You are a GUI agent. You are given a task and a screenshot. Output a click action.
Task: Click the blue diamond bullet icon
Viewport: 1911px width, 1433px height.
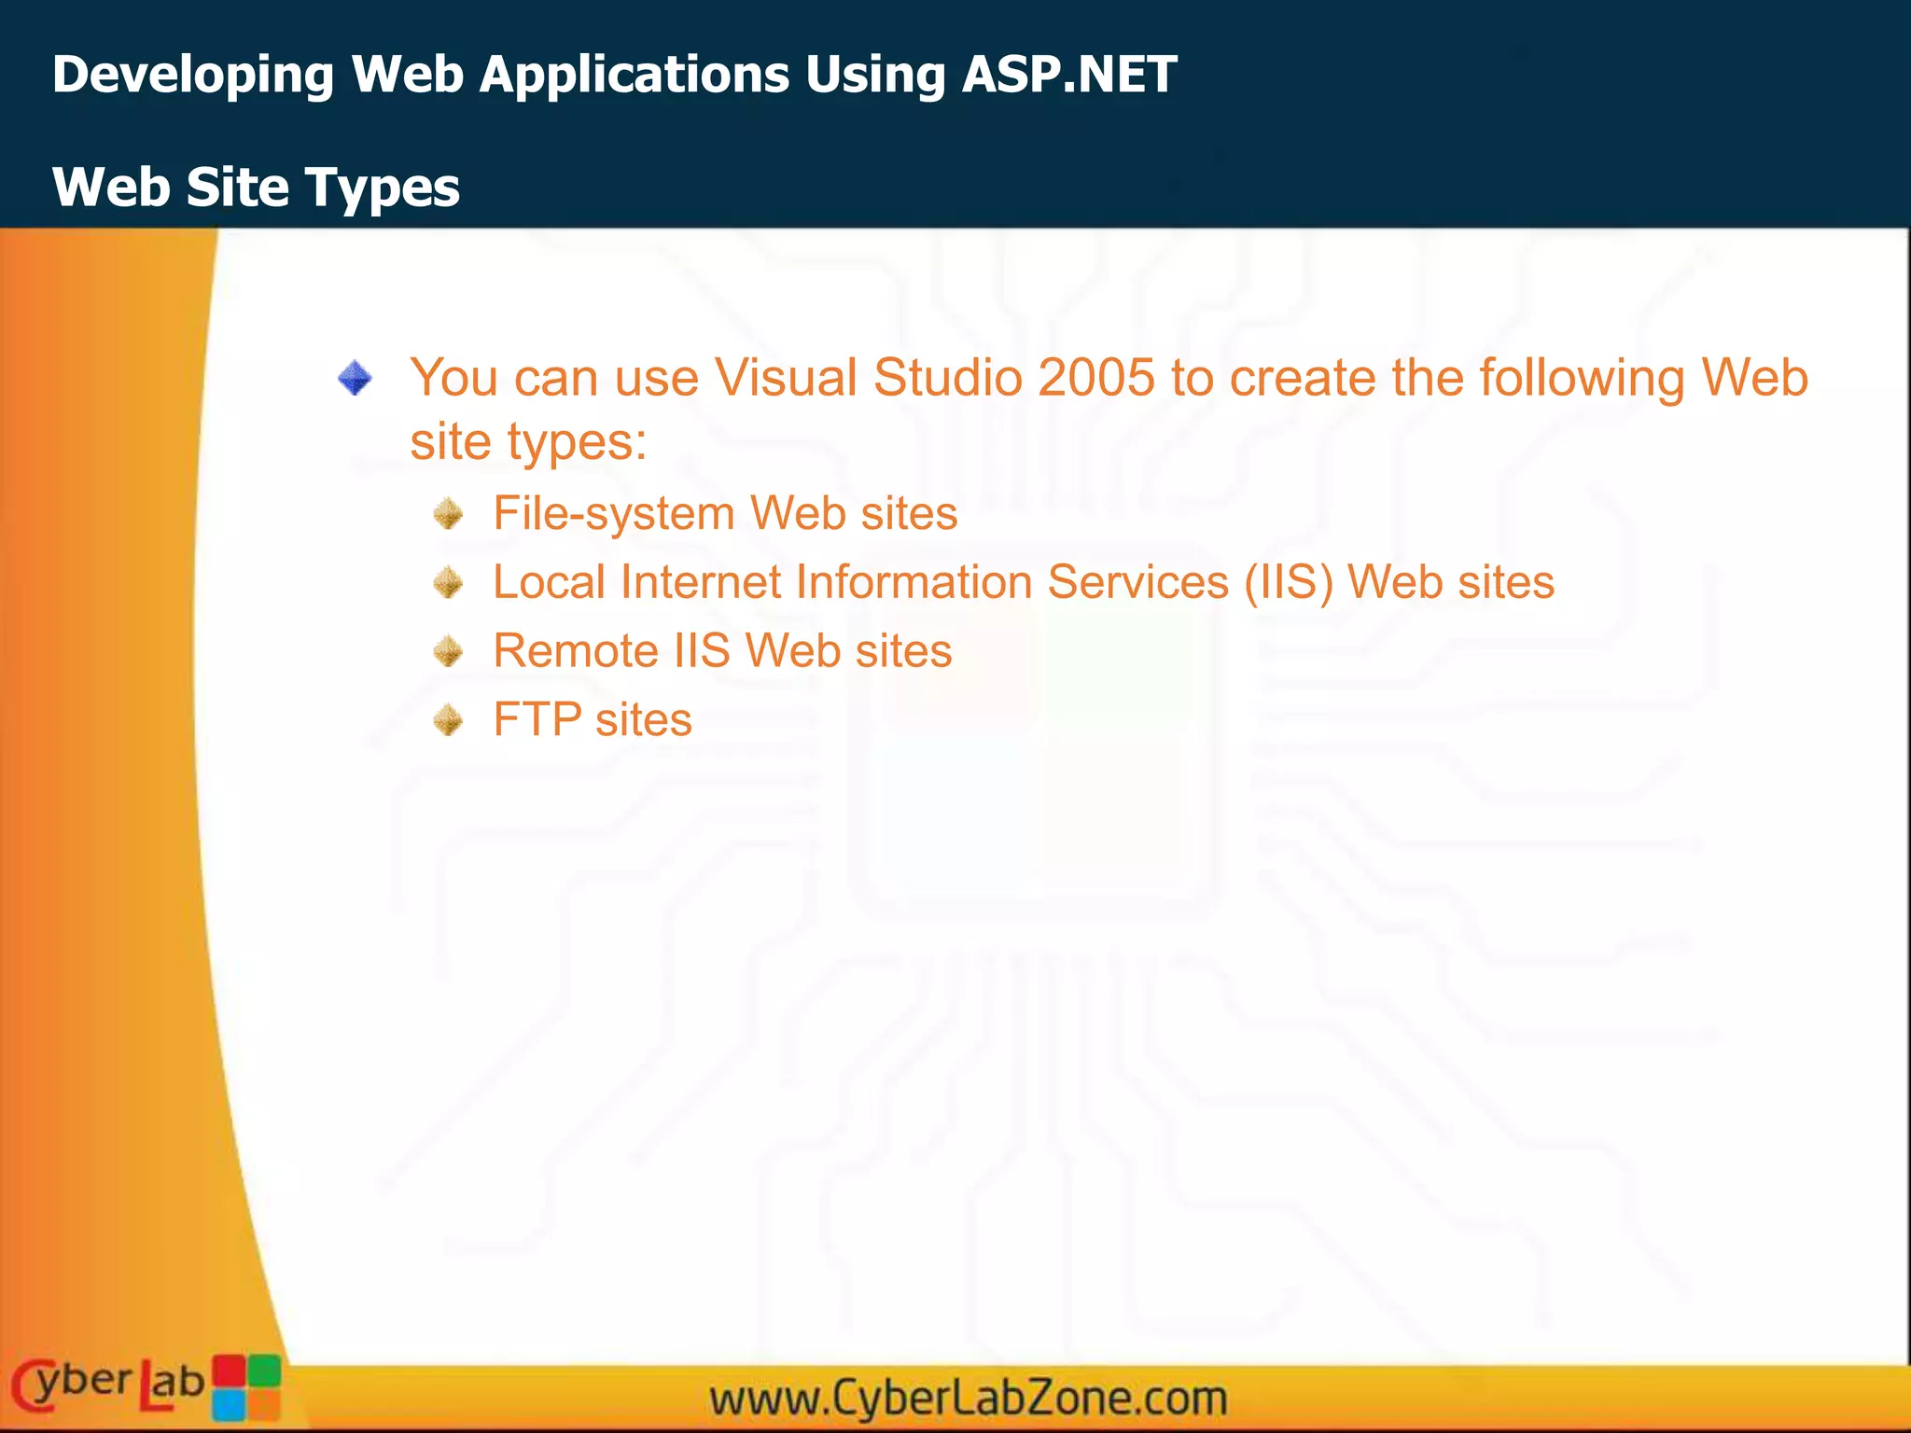point(355,379)
